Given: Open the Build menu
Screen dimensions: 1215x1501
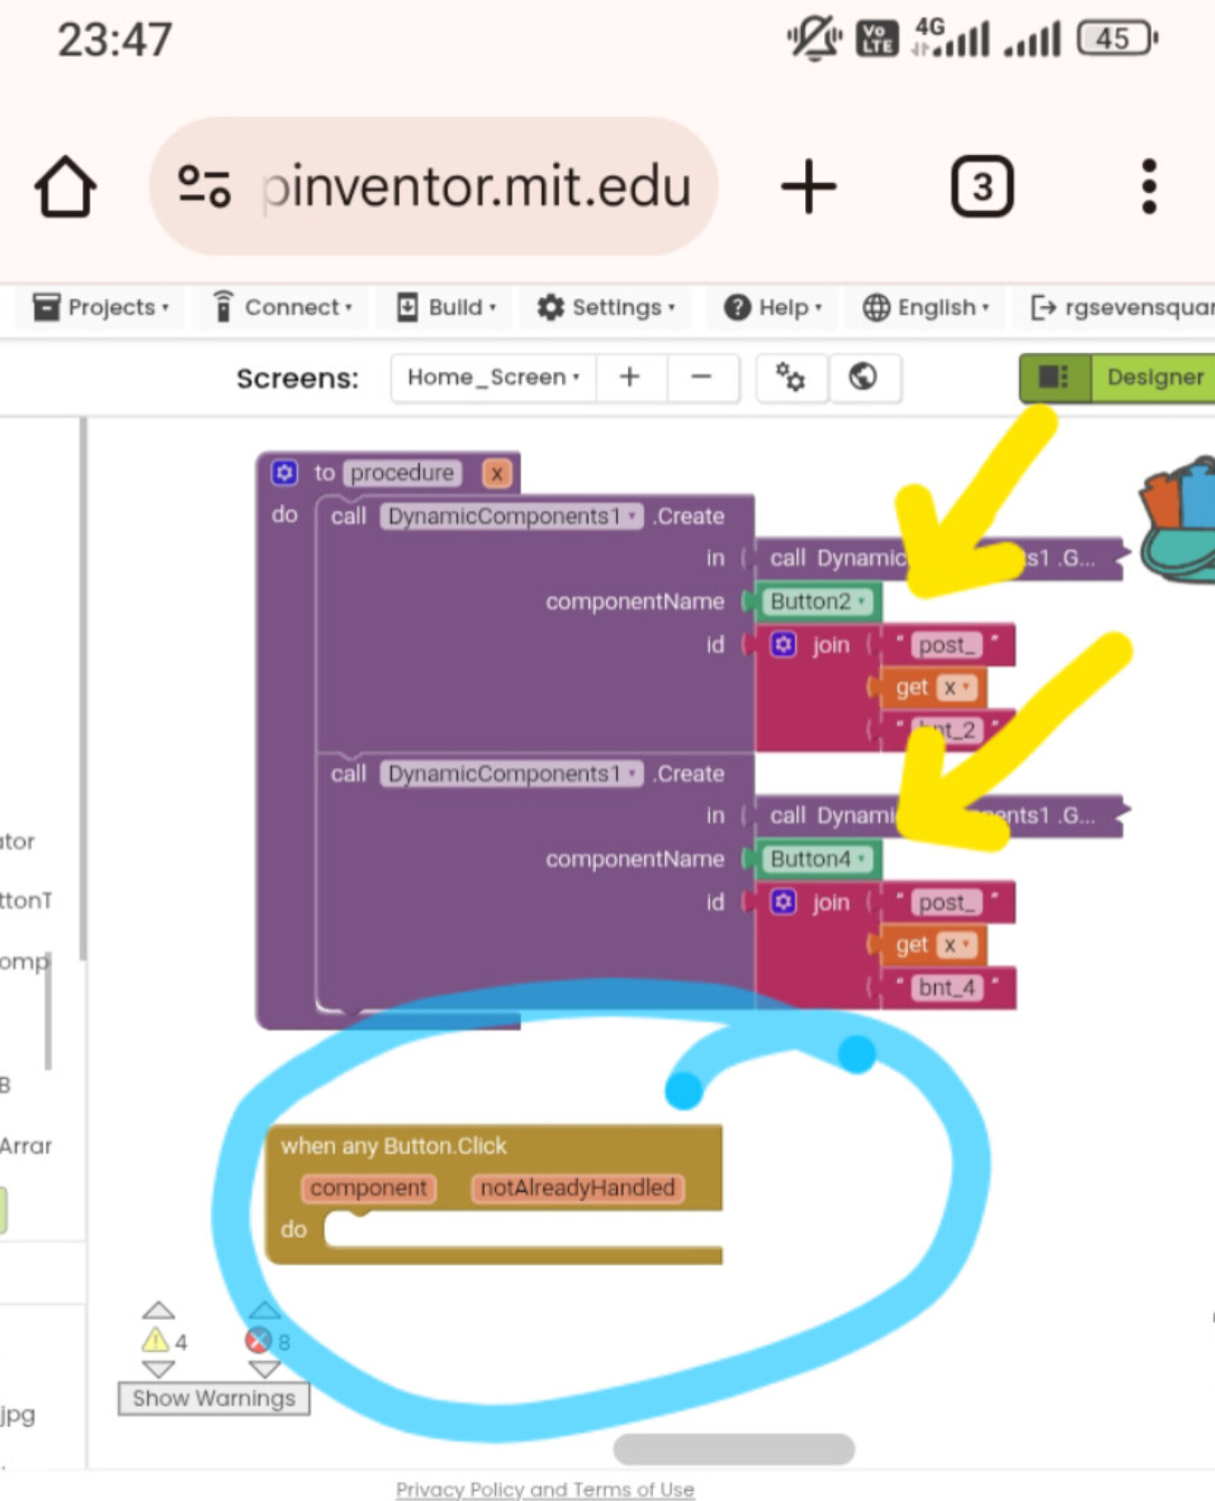Looking at the screenshot, I should coord(446,308).
